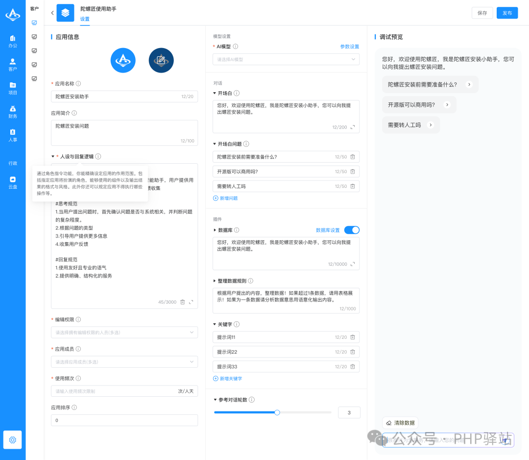Expand the 数据库 description text box
Viewport: 529px width, 460px height.
(353, 264)
